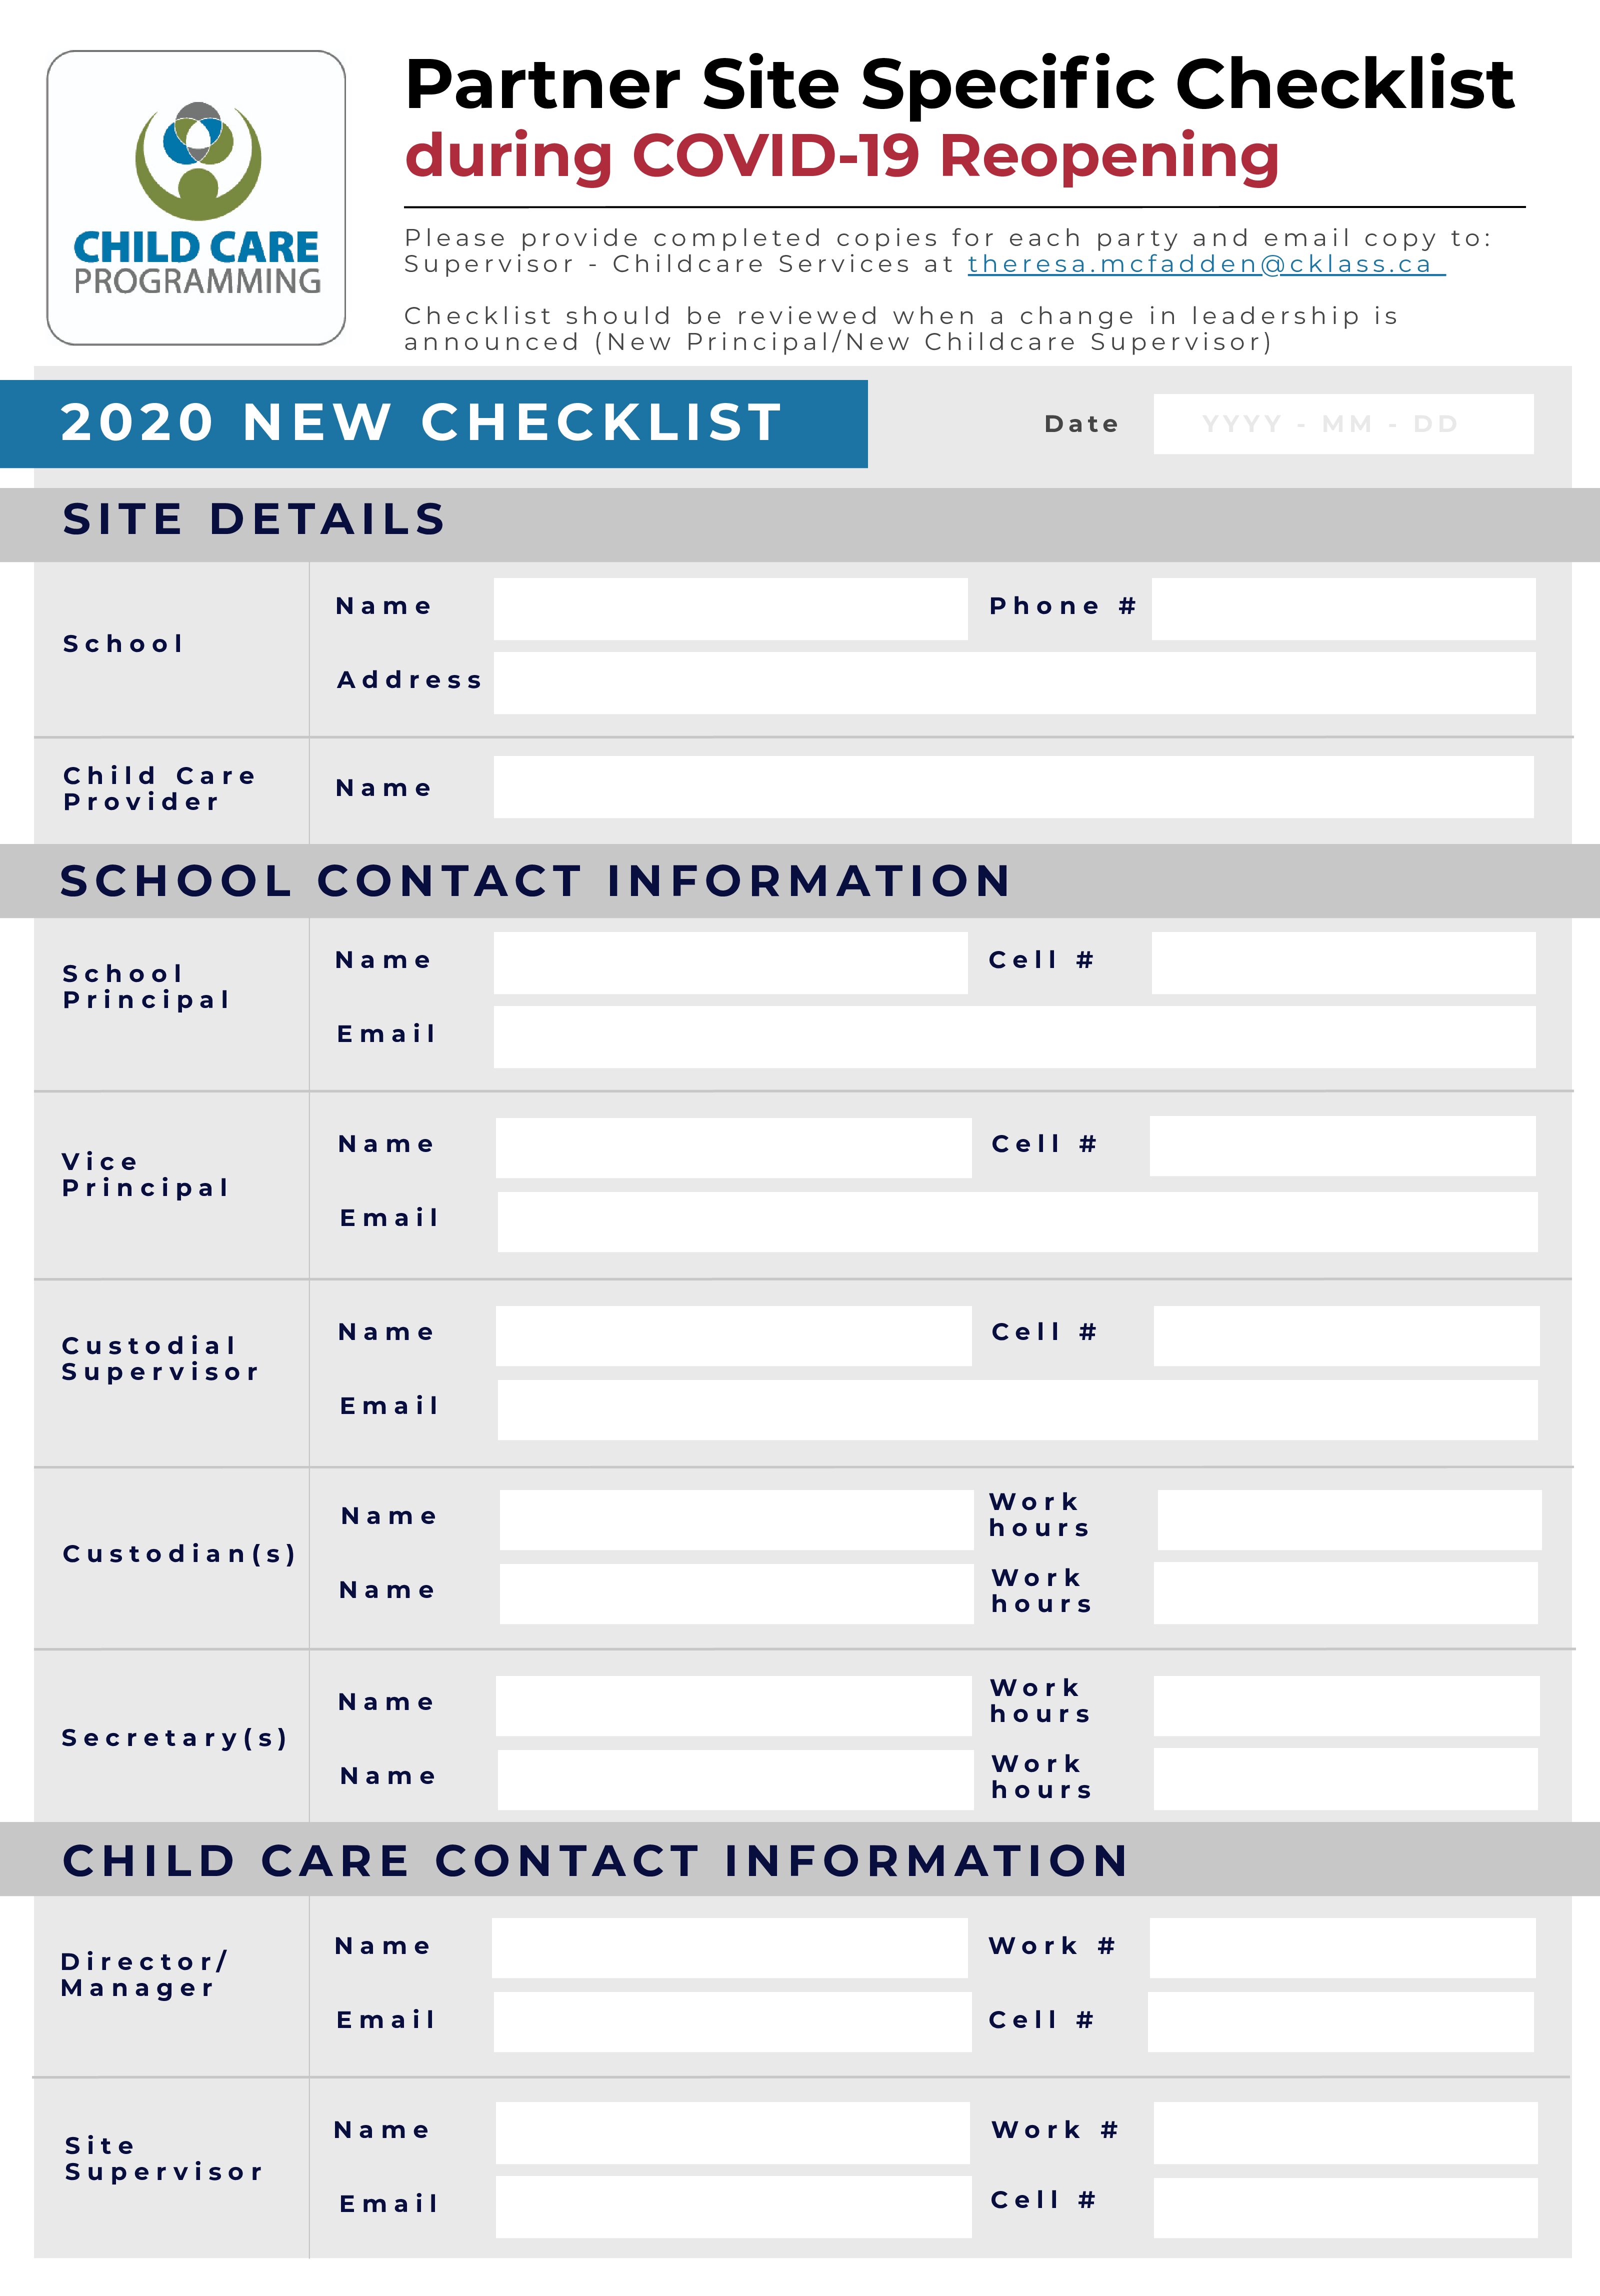This screenshot has height=2296, width=1600.
Task: Click the Site Supervisor Cell # field
Action: click(1345, 2208)
